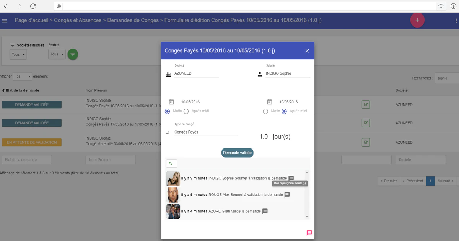Edit the first AZUNEED row request
Image resolution: width=459 pixels, height=241 pixels.
pos(366,104)
